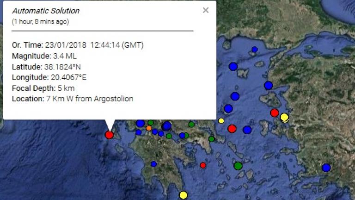
Task: Click the Focal Depth 5 km line
Action: coord(43,88)
